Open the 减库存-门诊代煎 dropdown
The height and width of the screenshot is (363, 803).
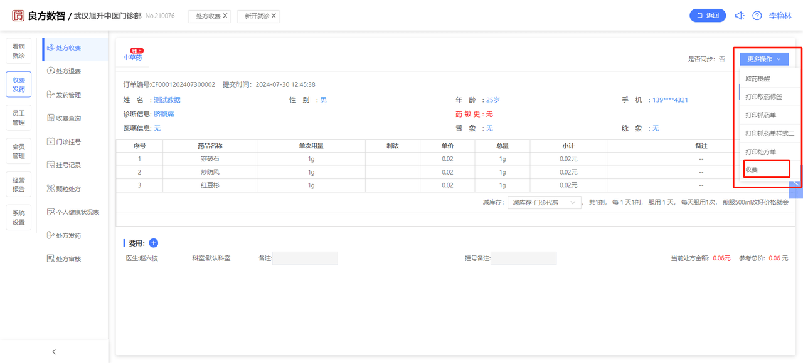[544, 202]
